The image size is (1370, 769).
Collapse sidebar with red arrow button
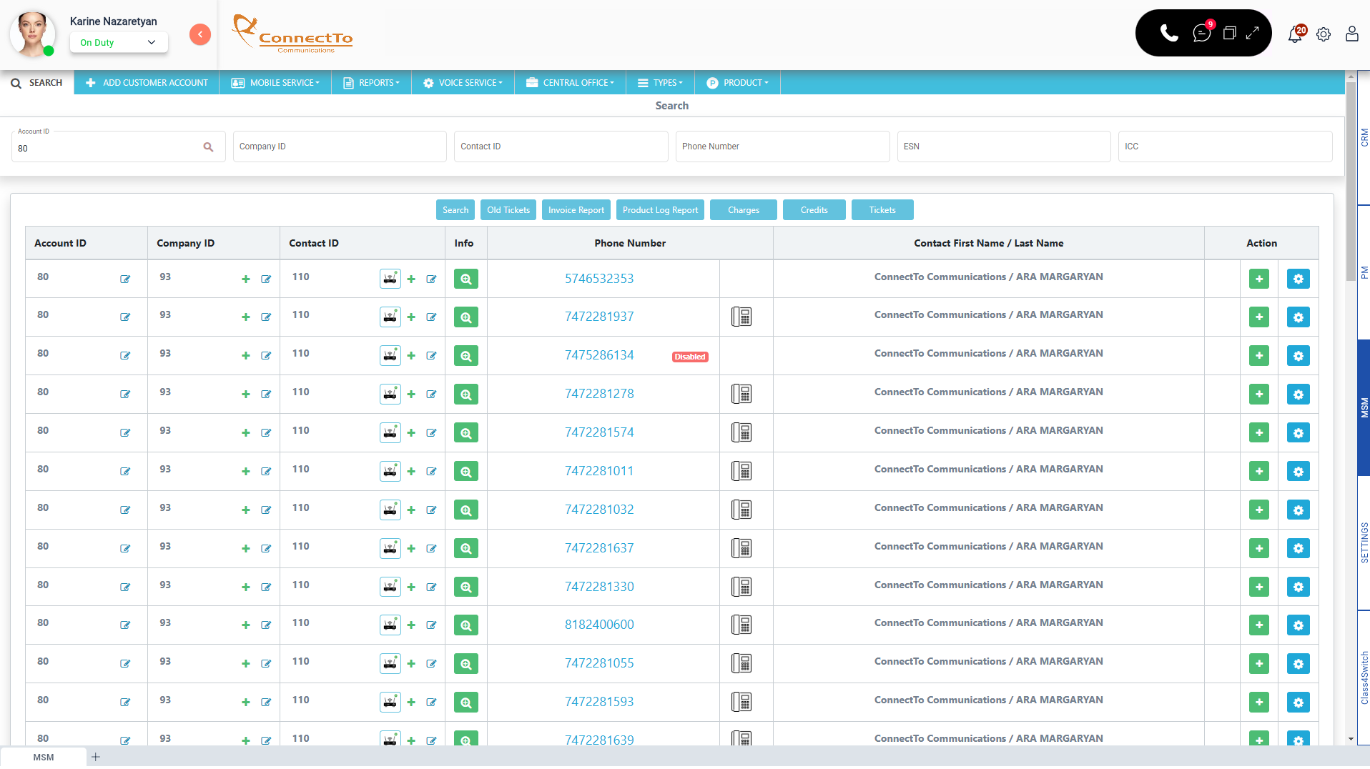click(200, 34)
